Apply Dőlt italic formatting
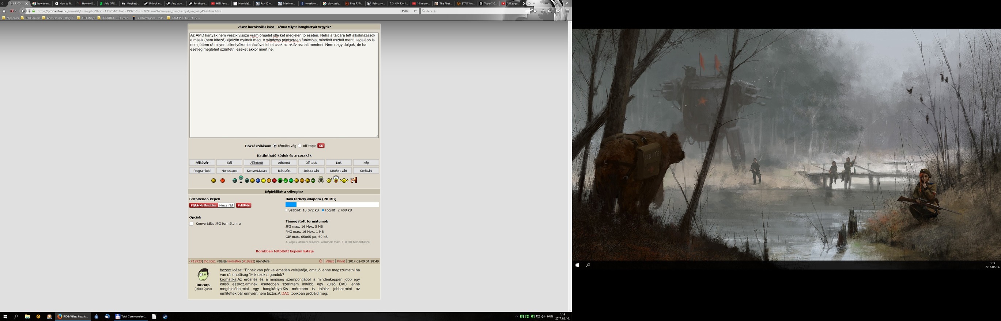The image size is (1001, 321). tap(229, 163)
